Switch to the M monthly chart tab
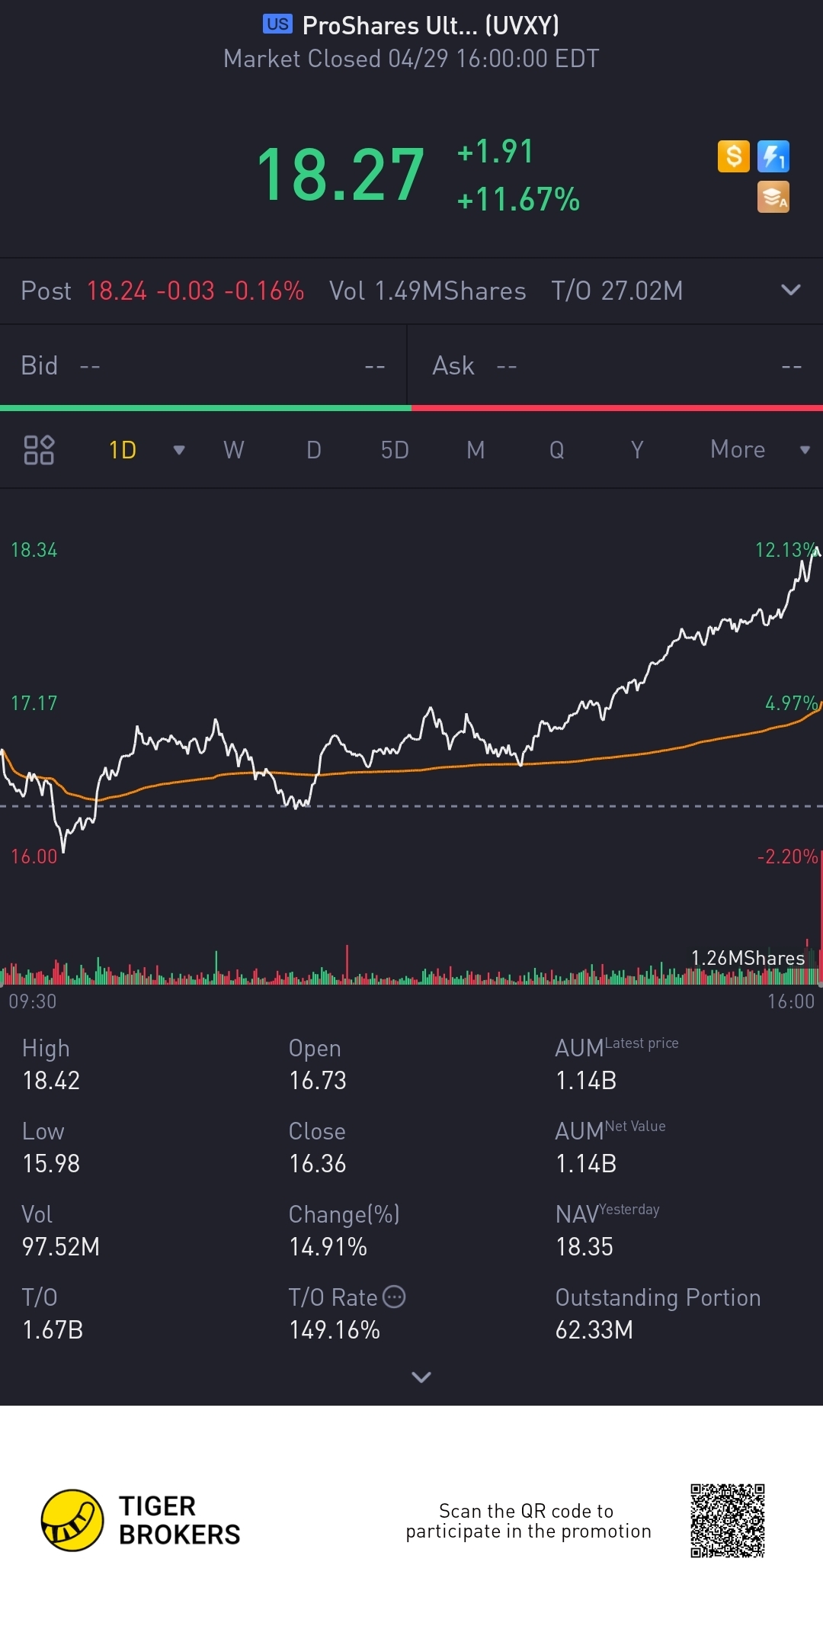The width and height of the screenshot is (823, 1636). coord(476,450)
